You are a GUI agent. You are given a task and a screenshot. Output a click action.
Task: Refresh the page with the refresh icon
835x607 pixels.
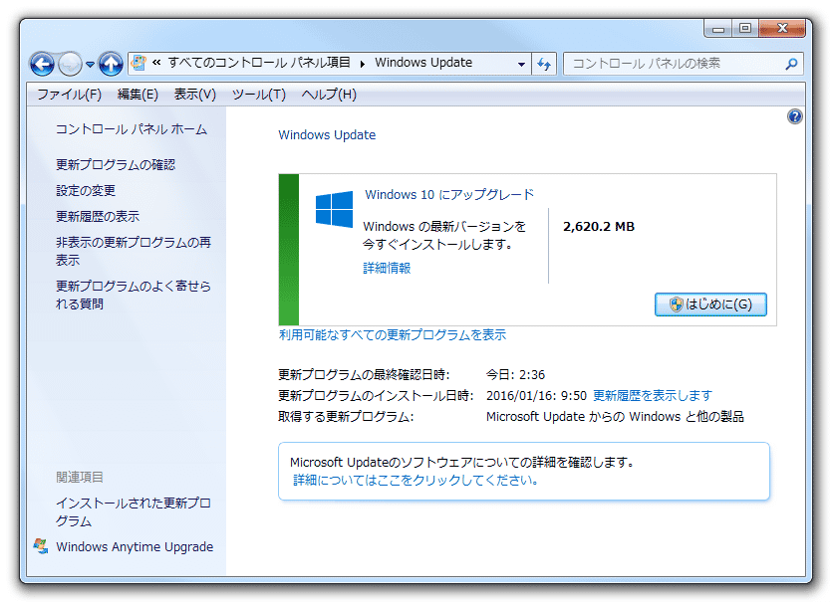point(544,64)
